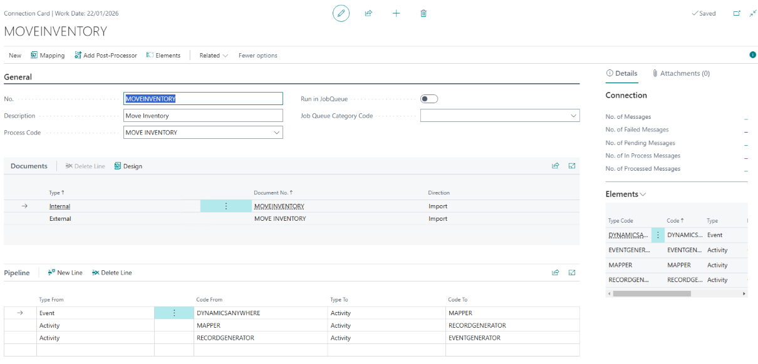758x364 pixels.
Task: Switch to the Attachments (0) tab
Action: click(x=680, y=73)
